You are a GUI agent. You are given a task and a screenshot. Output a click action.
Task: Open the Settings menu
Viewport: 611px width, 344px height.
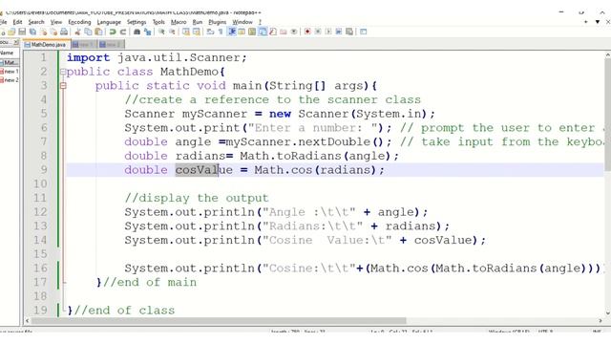coord(137,22)
